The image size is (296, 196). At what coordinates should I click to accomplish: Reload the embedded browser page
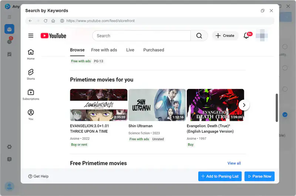(46, 21)
